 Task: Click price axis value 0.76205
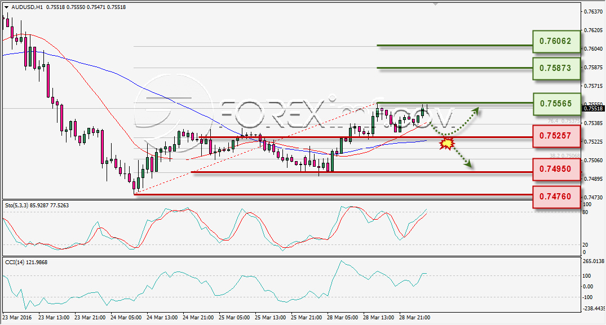593,30
